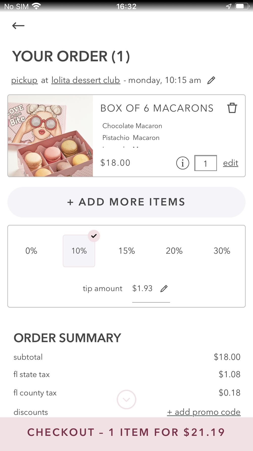Viewport: 253px width, 451px height.
Task: Open the lolita dessert club location link
Action: pyautogui.click(x=86, y=80)
